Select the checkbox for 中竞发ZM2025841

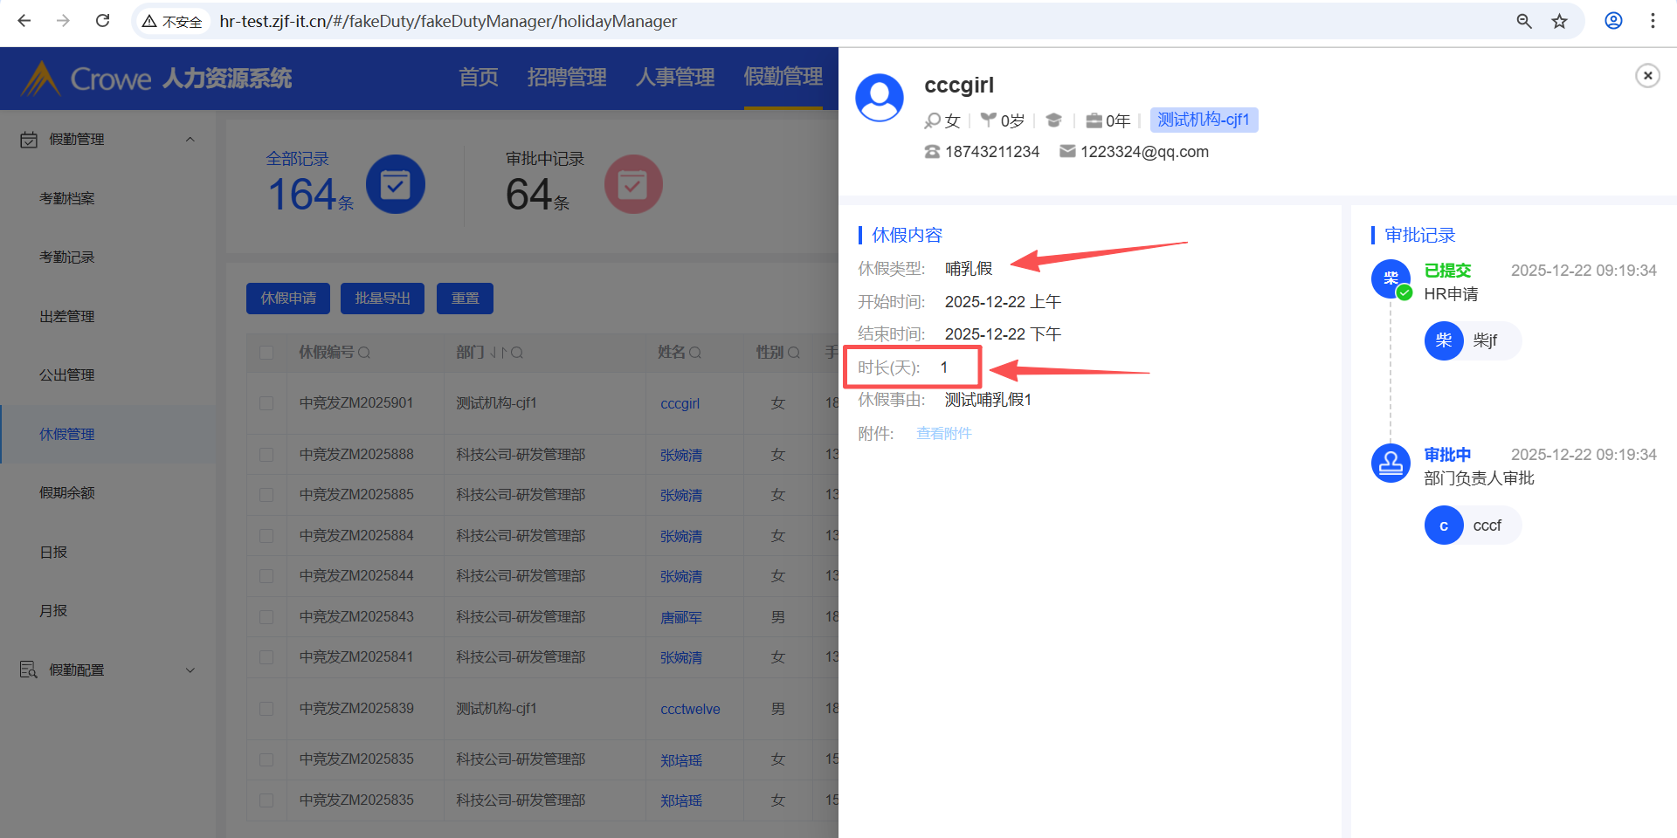coord(266,657)
